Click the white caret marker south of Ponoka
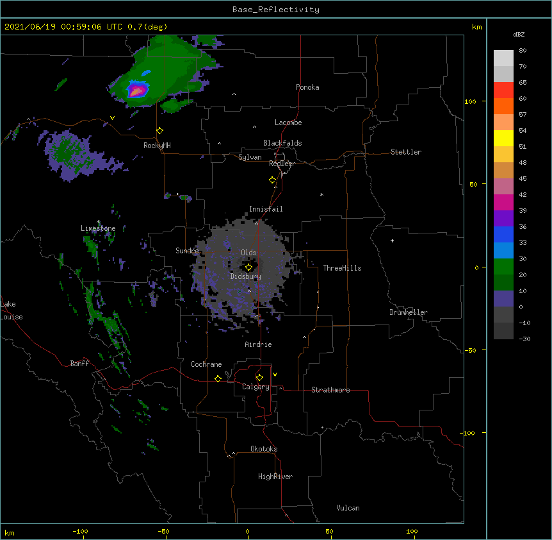This screenshot has width=552, height=540. coord(234,94)
